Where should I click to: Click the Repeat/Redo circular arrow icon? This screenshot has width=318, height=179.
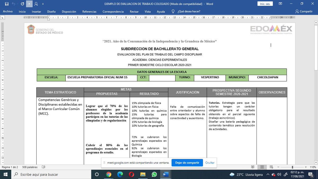tap(23, 4)
